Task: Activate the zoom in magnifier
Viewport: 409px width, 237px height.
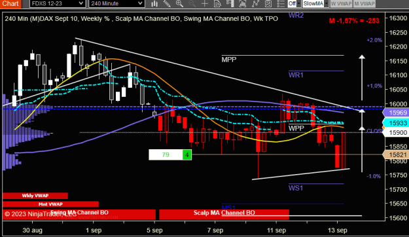Action: (x=179, y=4)
